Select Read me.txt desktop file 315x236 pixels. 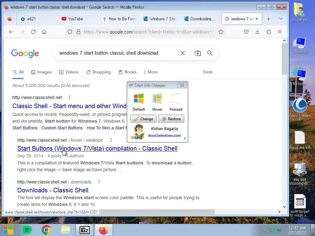(300, 140)
